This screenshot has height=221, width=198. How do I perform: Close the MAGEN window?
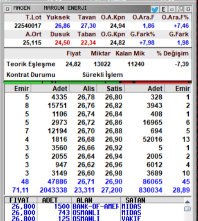click(188, 9)
